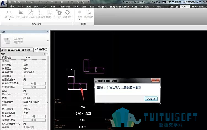Click the Undo arrow in quick access
The width and height of the screenshot is (207, 130).
coord(26,2)
